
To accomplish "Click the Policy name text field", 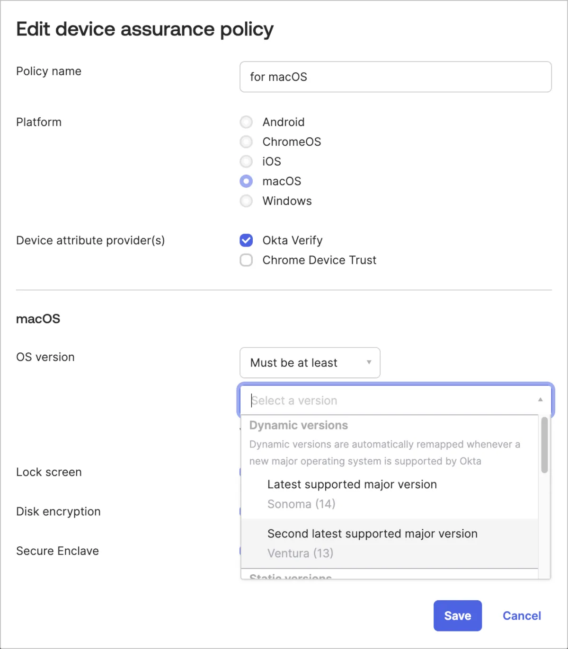I will (395, 77).
